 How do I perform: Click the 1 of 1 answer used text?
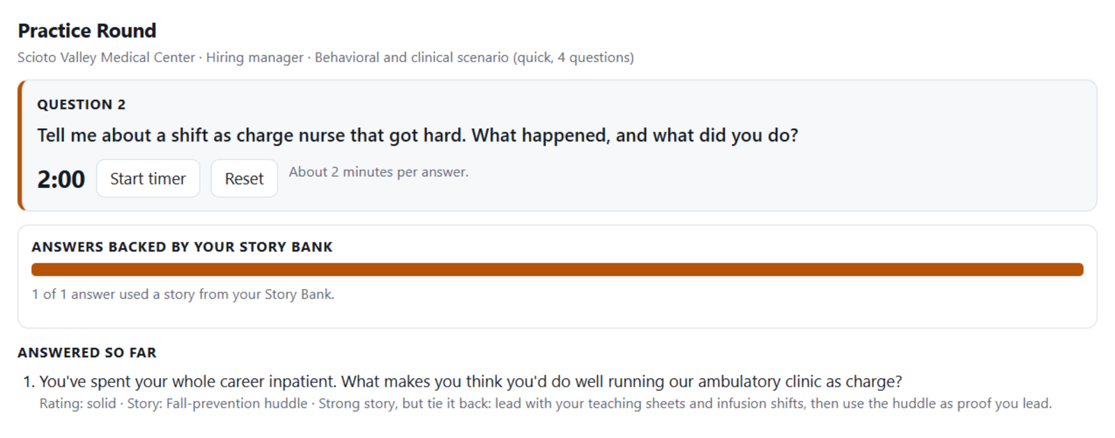183,294
